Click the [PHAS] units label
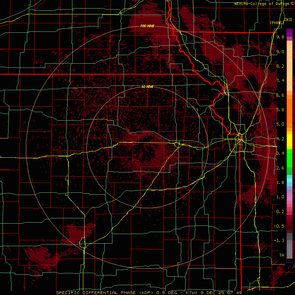Image resolution: width=295 pixels, height=295 pixels. pos(277,23)
